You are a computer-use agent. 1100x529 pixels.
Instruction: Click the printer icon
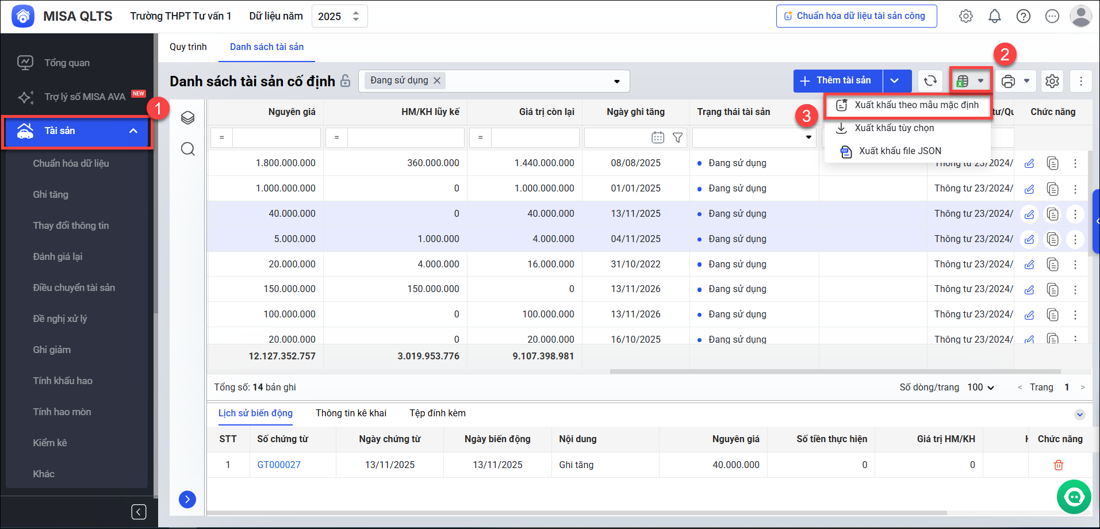tap(1008, 81)
